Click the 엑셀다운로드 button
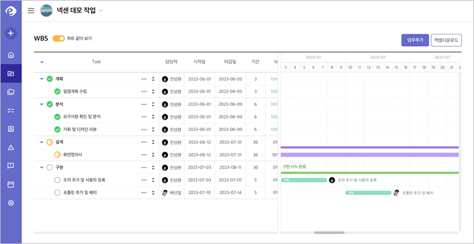The width and height of the screenshot is (474, 244). (x=446, y=40)
